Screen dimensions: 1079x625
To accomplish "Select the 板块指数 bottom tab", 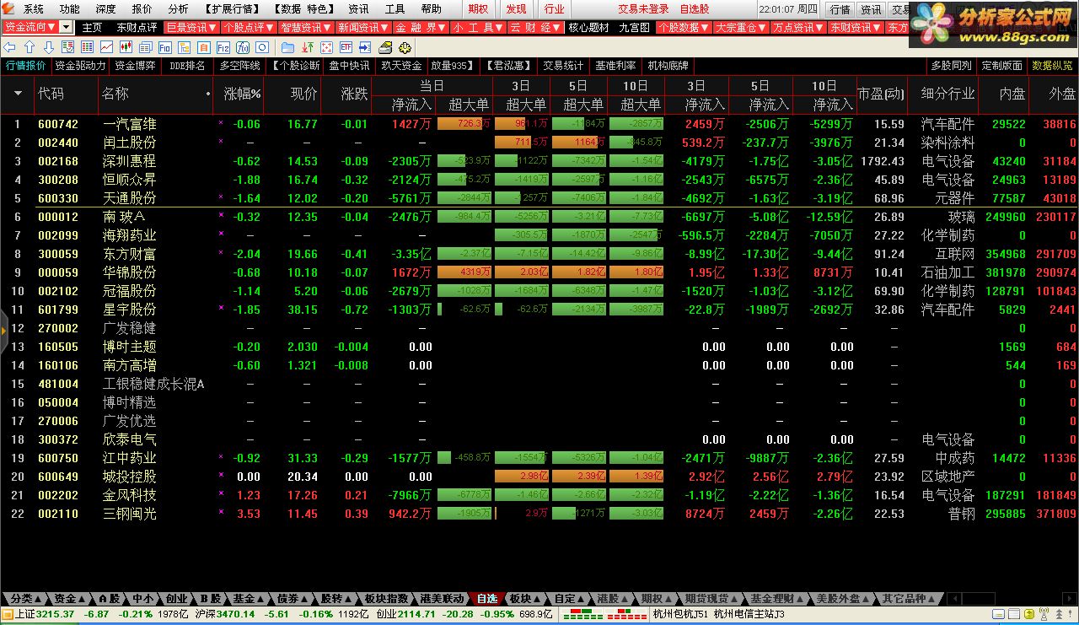I will click(x=387, y=599).
